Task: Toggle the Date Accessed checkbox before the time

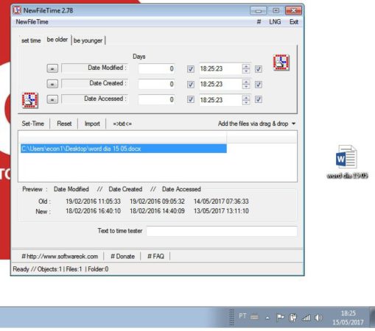Action: pyautogui.click(x=191, y=99)
